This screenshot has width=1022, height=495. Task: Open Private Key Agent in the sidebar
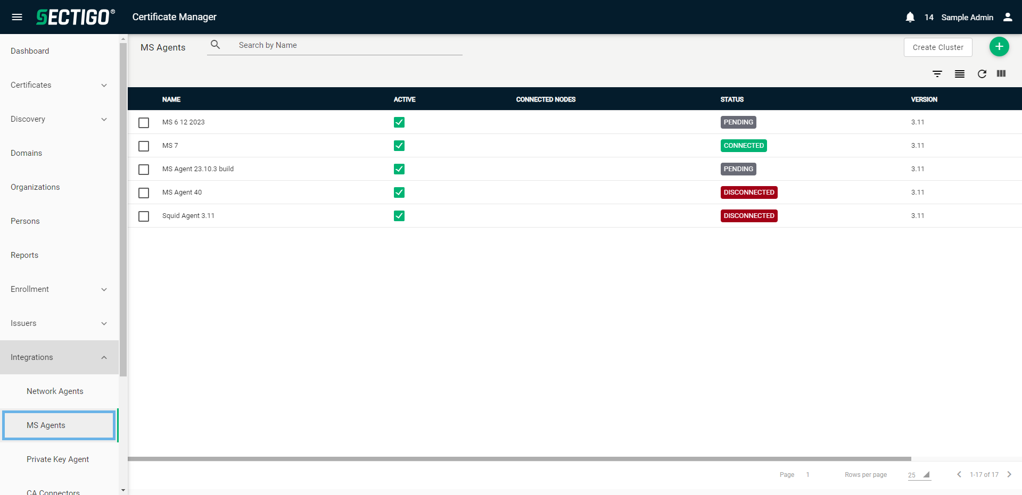click(57, 459)
